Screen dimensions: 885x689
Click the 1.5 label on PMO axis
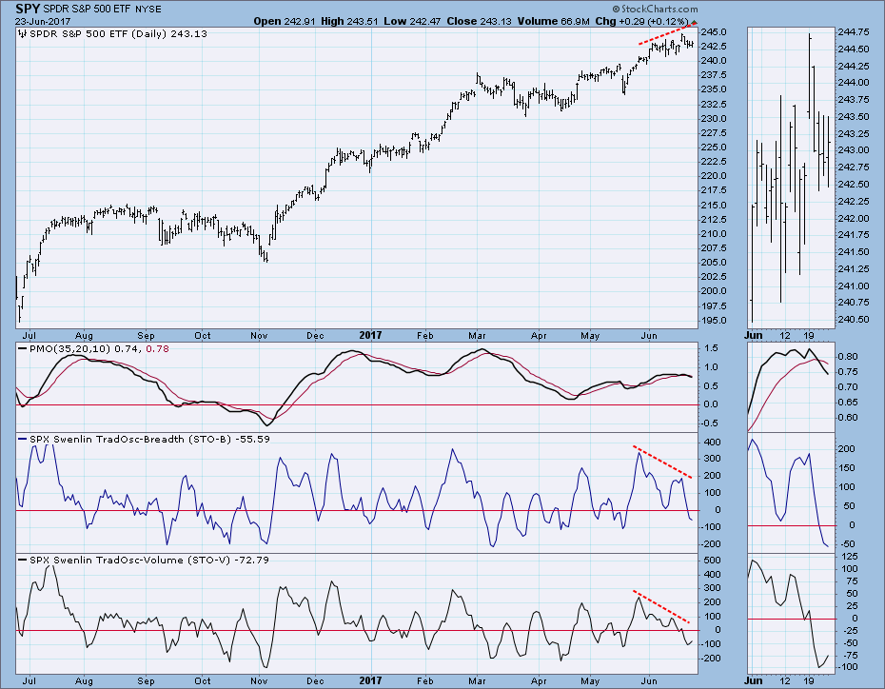click(711, 348)
